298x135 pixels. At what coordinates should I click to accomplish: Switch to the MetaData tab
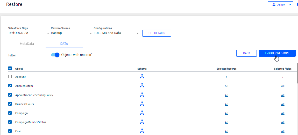point(27,44)
